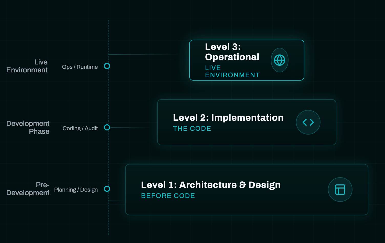This screenshot has width=385, height=243.
Task: Click the THE CODE subtitle text
Action: point(192,128)
